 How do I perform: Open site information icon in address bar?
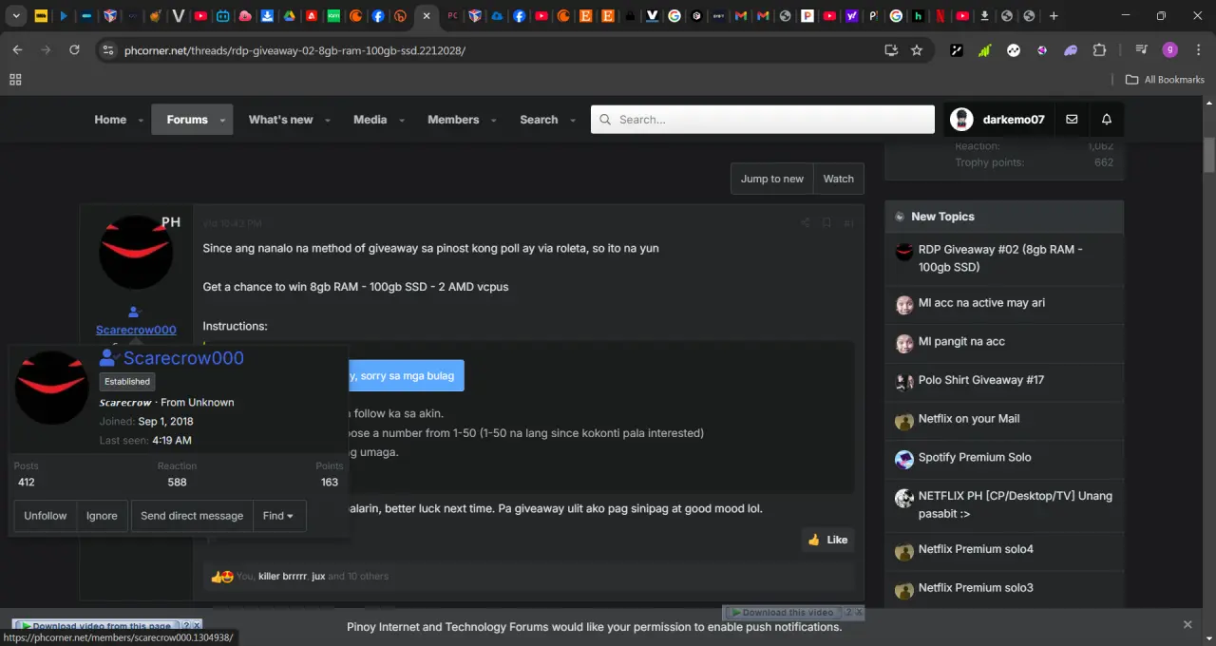pos(107,50)
